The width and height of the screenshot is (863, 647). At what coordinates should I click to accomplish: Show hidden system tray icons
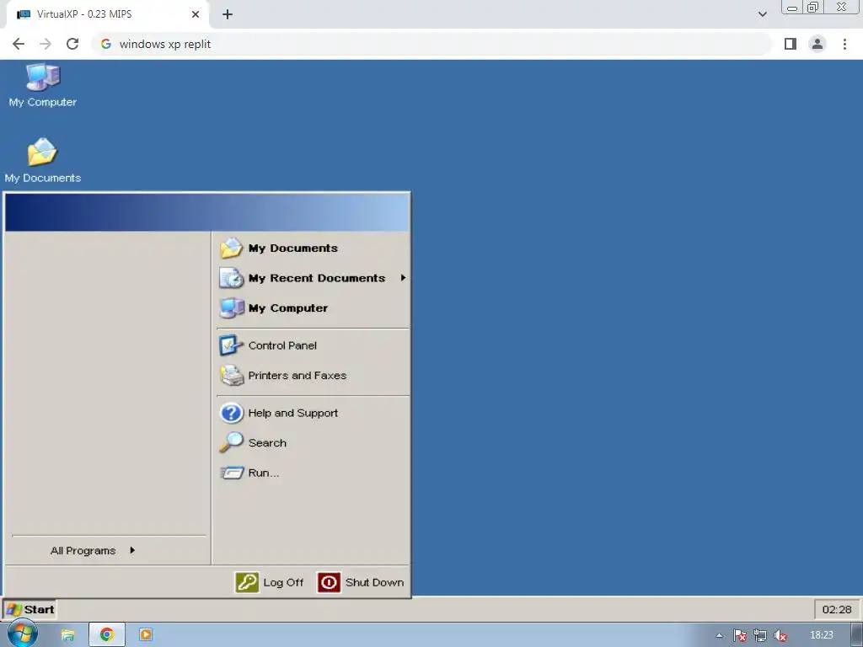719,635
